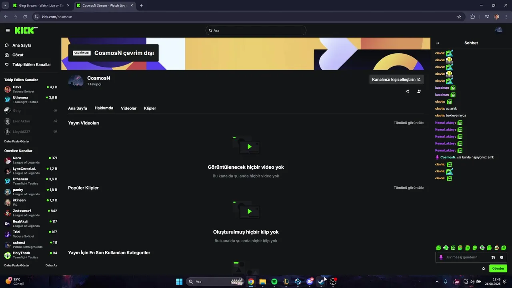The width and height of the screenshot is (512, 288).
Task: Click the Gönder send button
Action: [498, 268]
